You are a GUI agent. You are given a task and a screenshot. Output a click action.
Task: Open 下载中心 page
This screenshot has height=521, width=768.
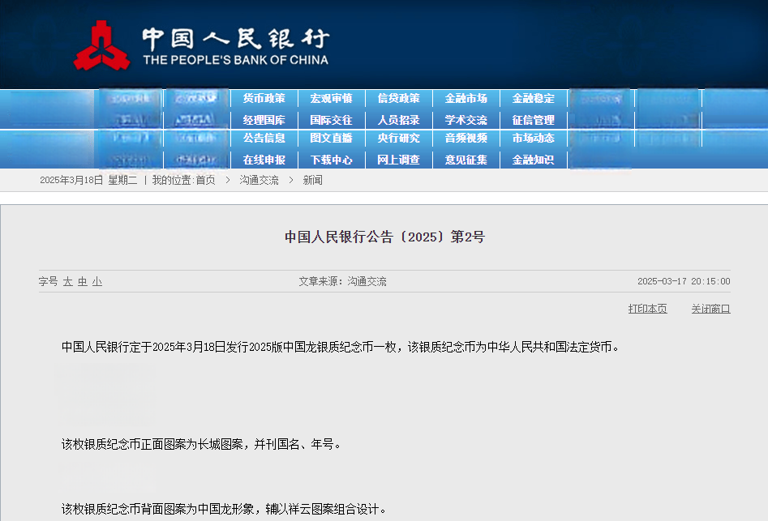[x=331, y=160]
